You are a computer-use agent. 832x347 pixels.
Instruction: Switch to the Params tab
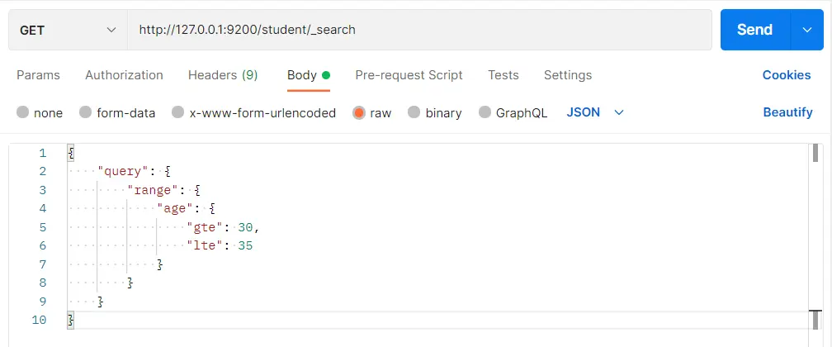pos(38,75)
